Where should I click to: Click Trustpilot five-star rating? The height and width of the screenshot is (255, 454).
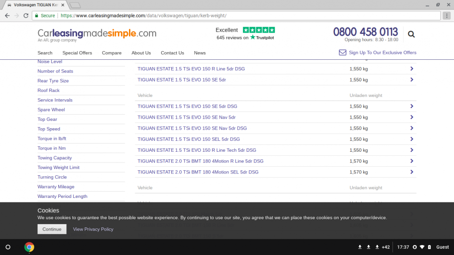pos(259,30)
